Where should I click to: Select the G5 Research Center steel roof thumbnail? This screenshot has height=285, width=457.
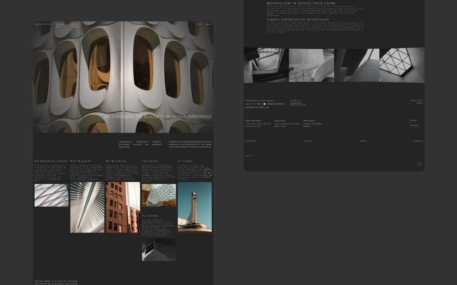[x=51, y=195]
